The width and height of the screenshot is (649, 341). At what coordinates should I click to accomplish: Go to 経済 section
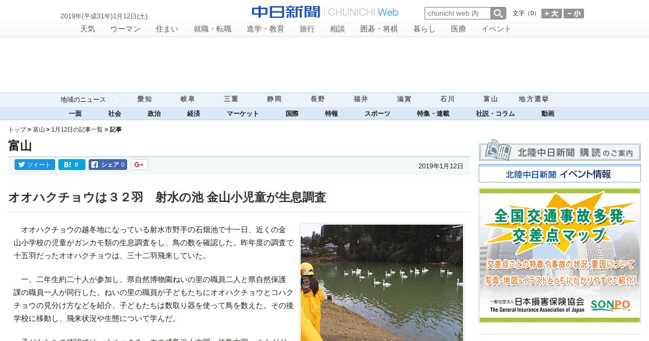click(x=194, y=114)
